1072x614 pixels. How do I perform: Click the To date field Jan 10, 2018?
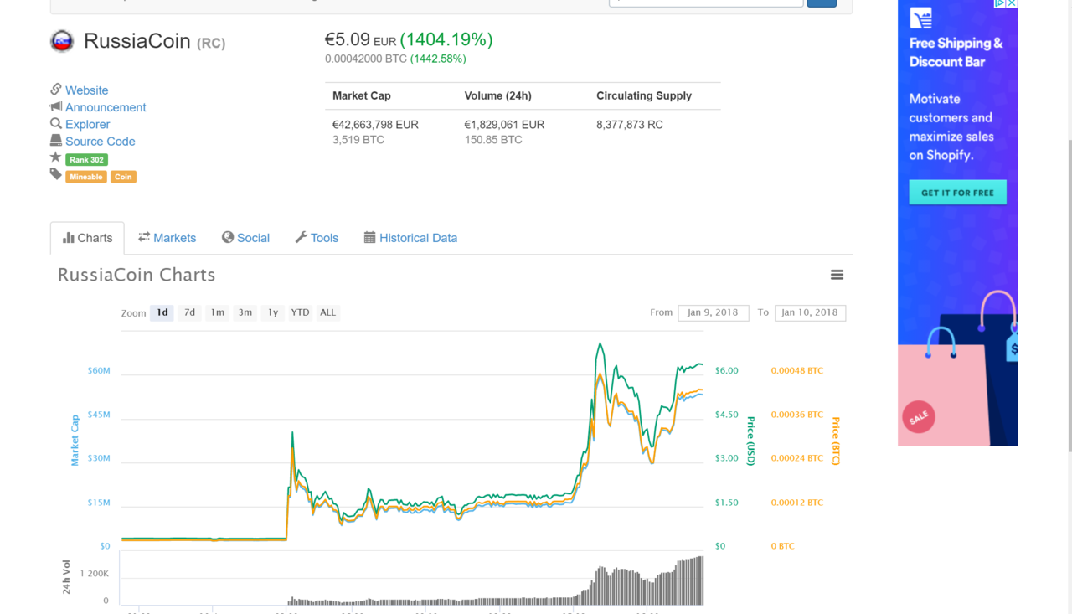[x=810, y=312]
